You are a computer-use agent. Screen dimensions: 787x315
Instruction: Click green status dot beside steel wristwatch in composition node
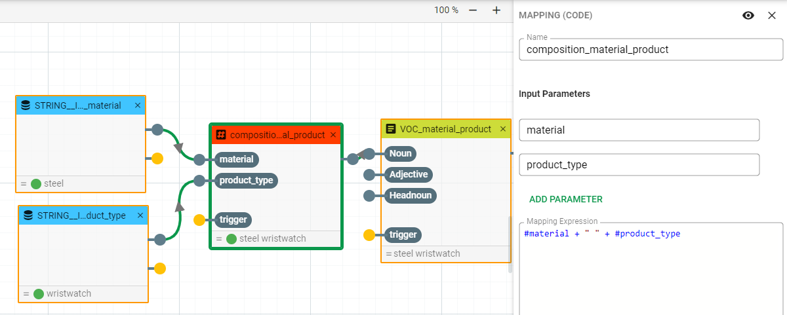click(232, 238)
